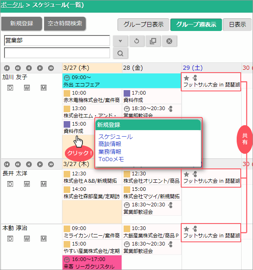Jump to first date in 長井 太洋 navigation
Screen dimensions: 253x270
tap(7, 164)
